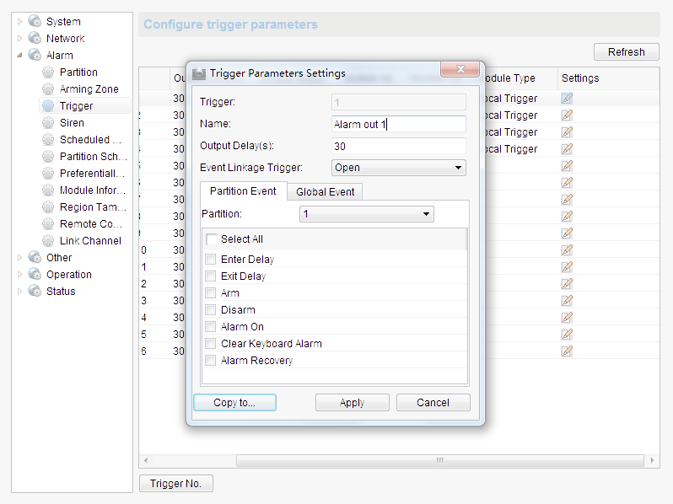The height and width of the screenshot is (504, 673).
Task: Check the Alarm Recovery box
Action: pos(210,361)
